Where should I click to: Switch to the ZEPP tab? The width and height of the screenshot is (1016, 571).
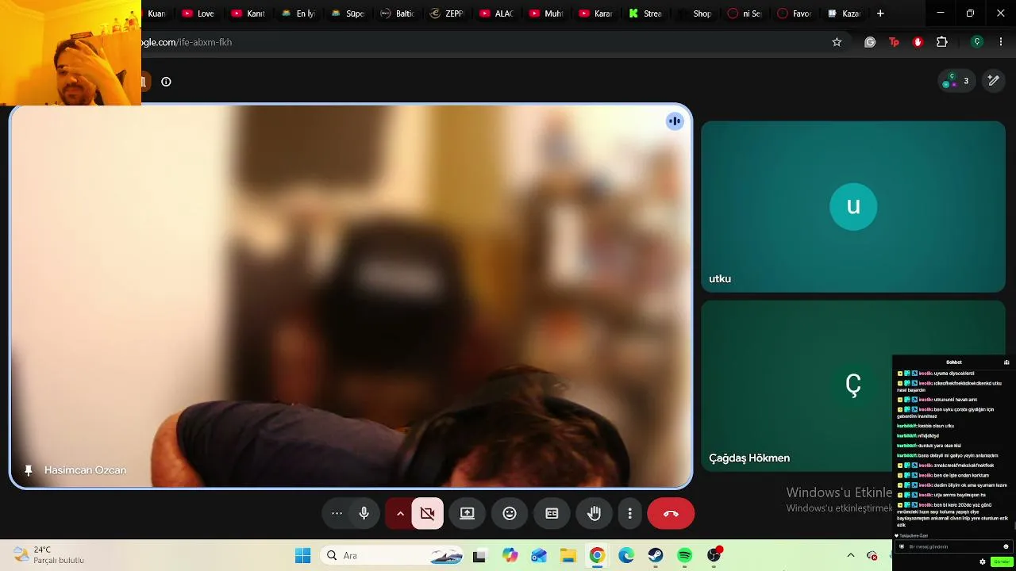pos(446,13)
